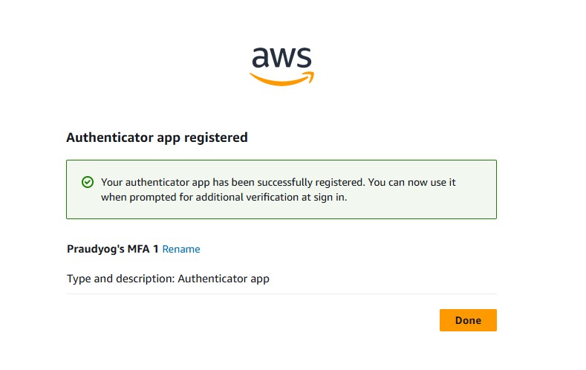The height and width of the screenshot is (370, 586).
Task: Click the word "registered" in the heading
Action: [x=218, y=137]
